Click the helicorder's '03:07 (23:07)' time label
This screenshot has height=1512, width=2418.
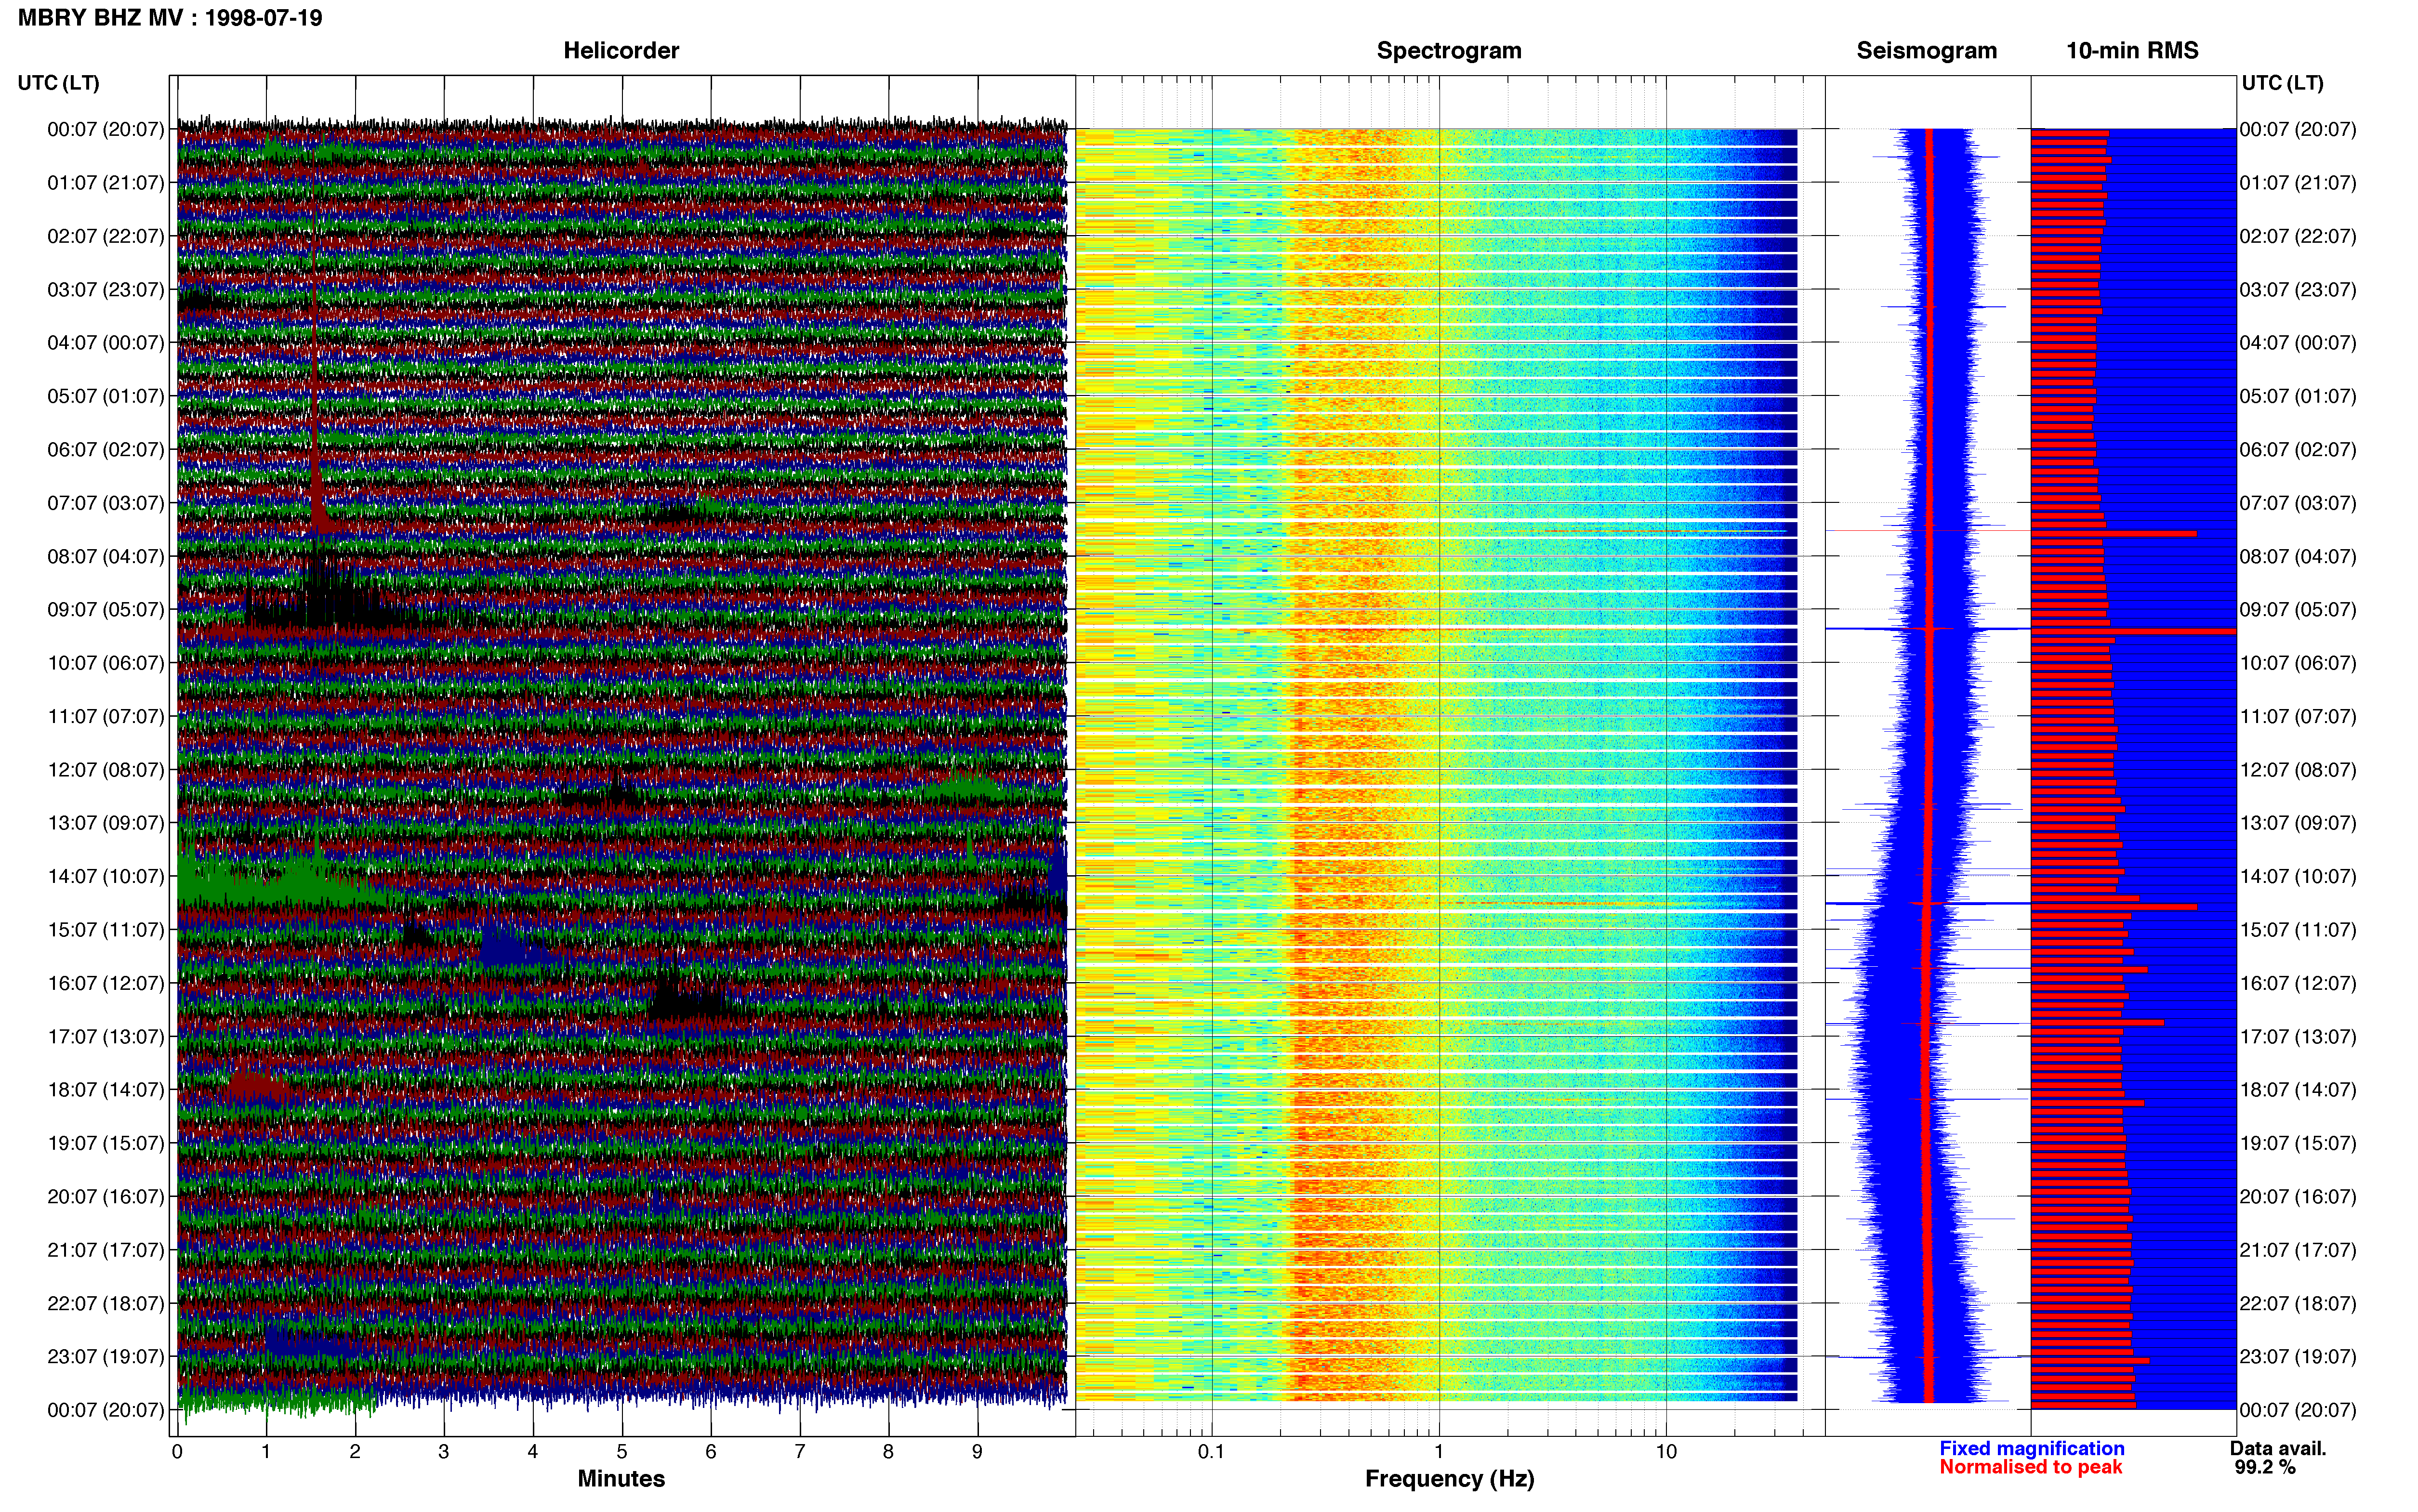pyautogui.click(x=105, y=290)
